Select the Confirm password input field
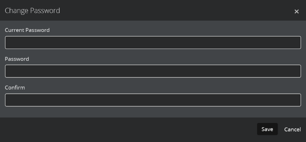The height and width of the screenshot is (142, 306). click(x=153, y=100)
